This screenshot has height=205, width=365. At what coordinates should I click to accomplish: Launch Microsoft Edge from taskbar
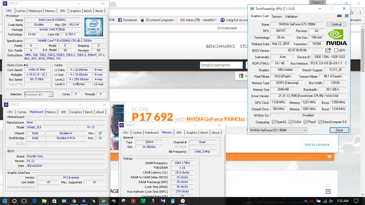point(34,201)
